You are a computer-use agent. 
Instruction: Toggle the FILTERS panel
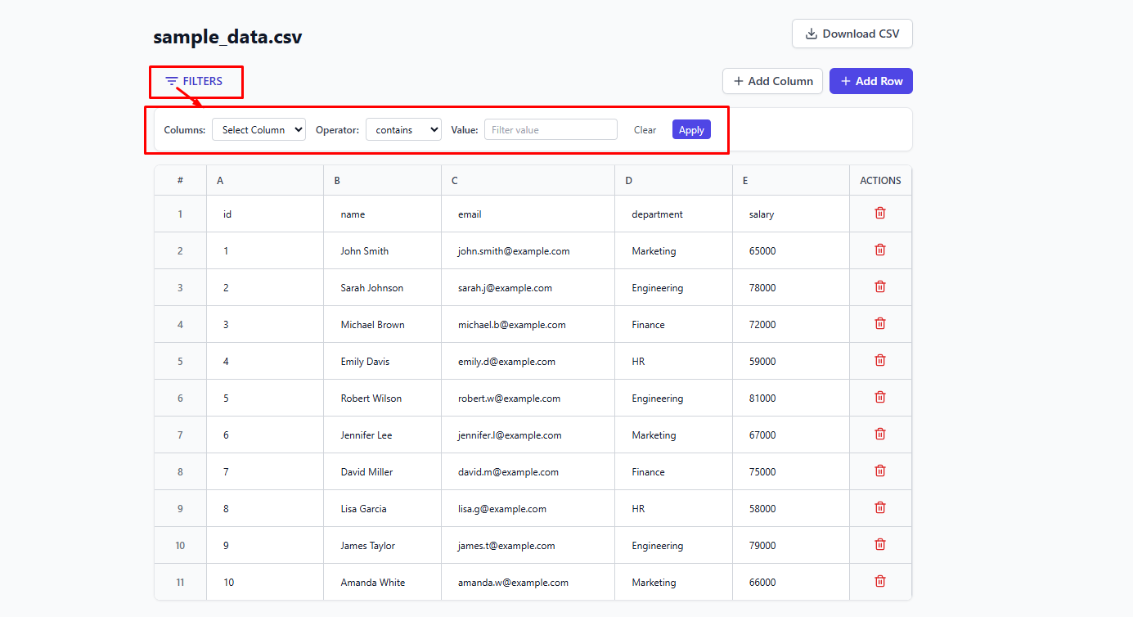pyautogui.click(x=195, y=81)
